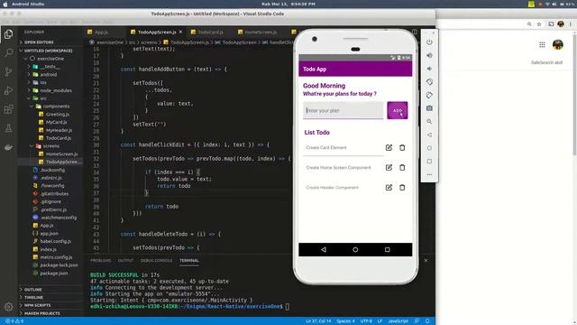Click emulator rotate right button

click(429, 95)
